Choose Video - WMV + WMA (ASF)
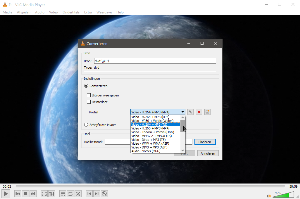Image resolution: width=300 pixels, height=199 pixels. [155, 143]
